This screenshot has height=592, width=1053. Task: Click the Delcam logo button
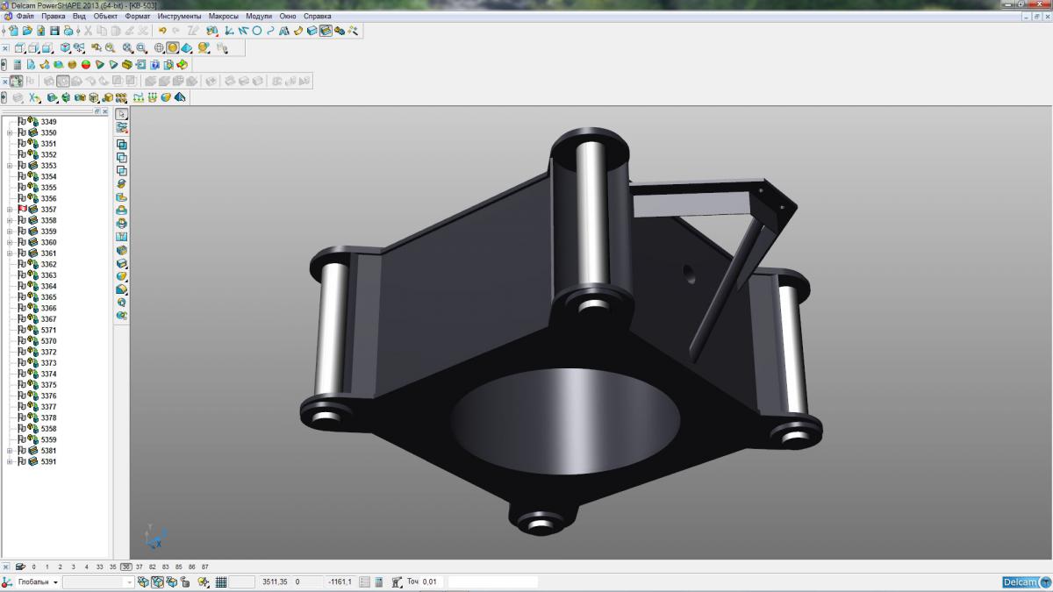(x=1025, y=582)
